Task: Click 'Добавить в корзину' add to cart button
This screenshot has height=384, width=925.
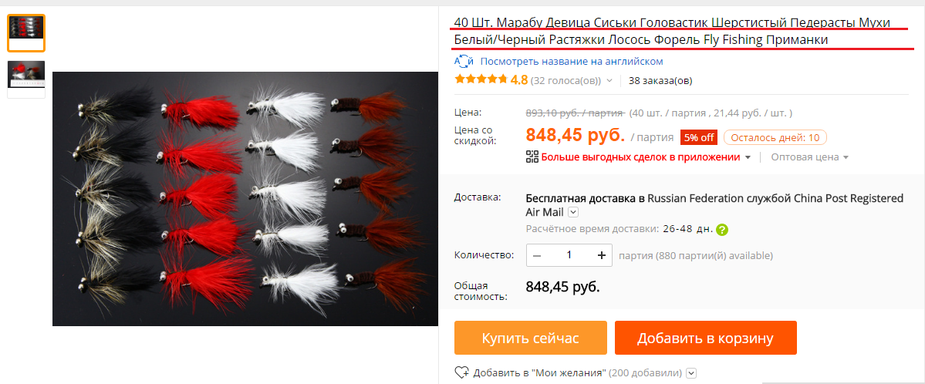Action: coord(706,338)
